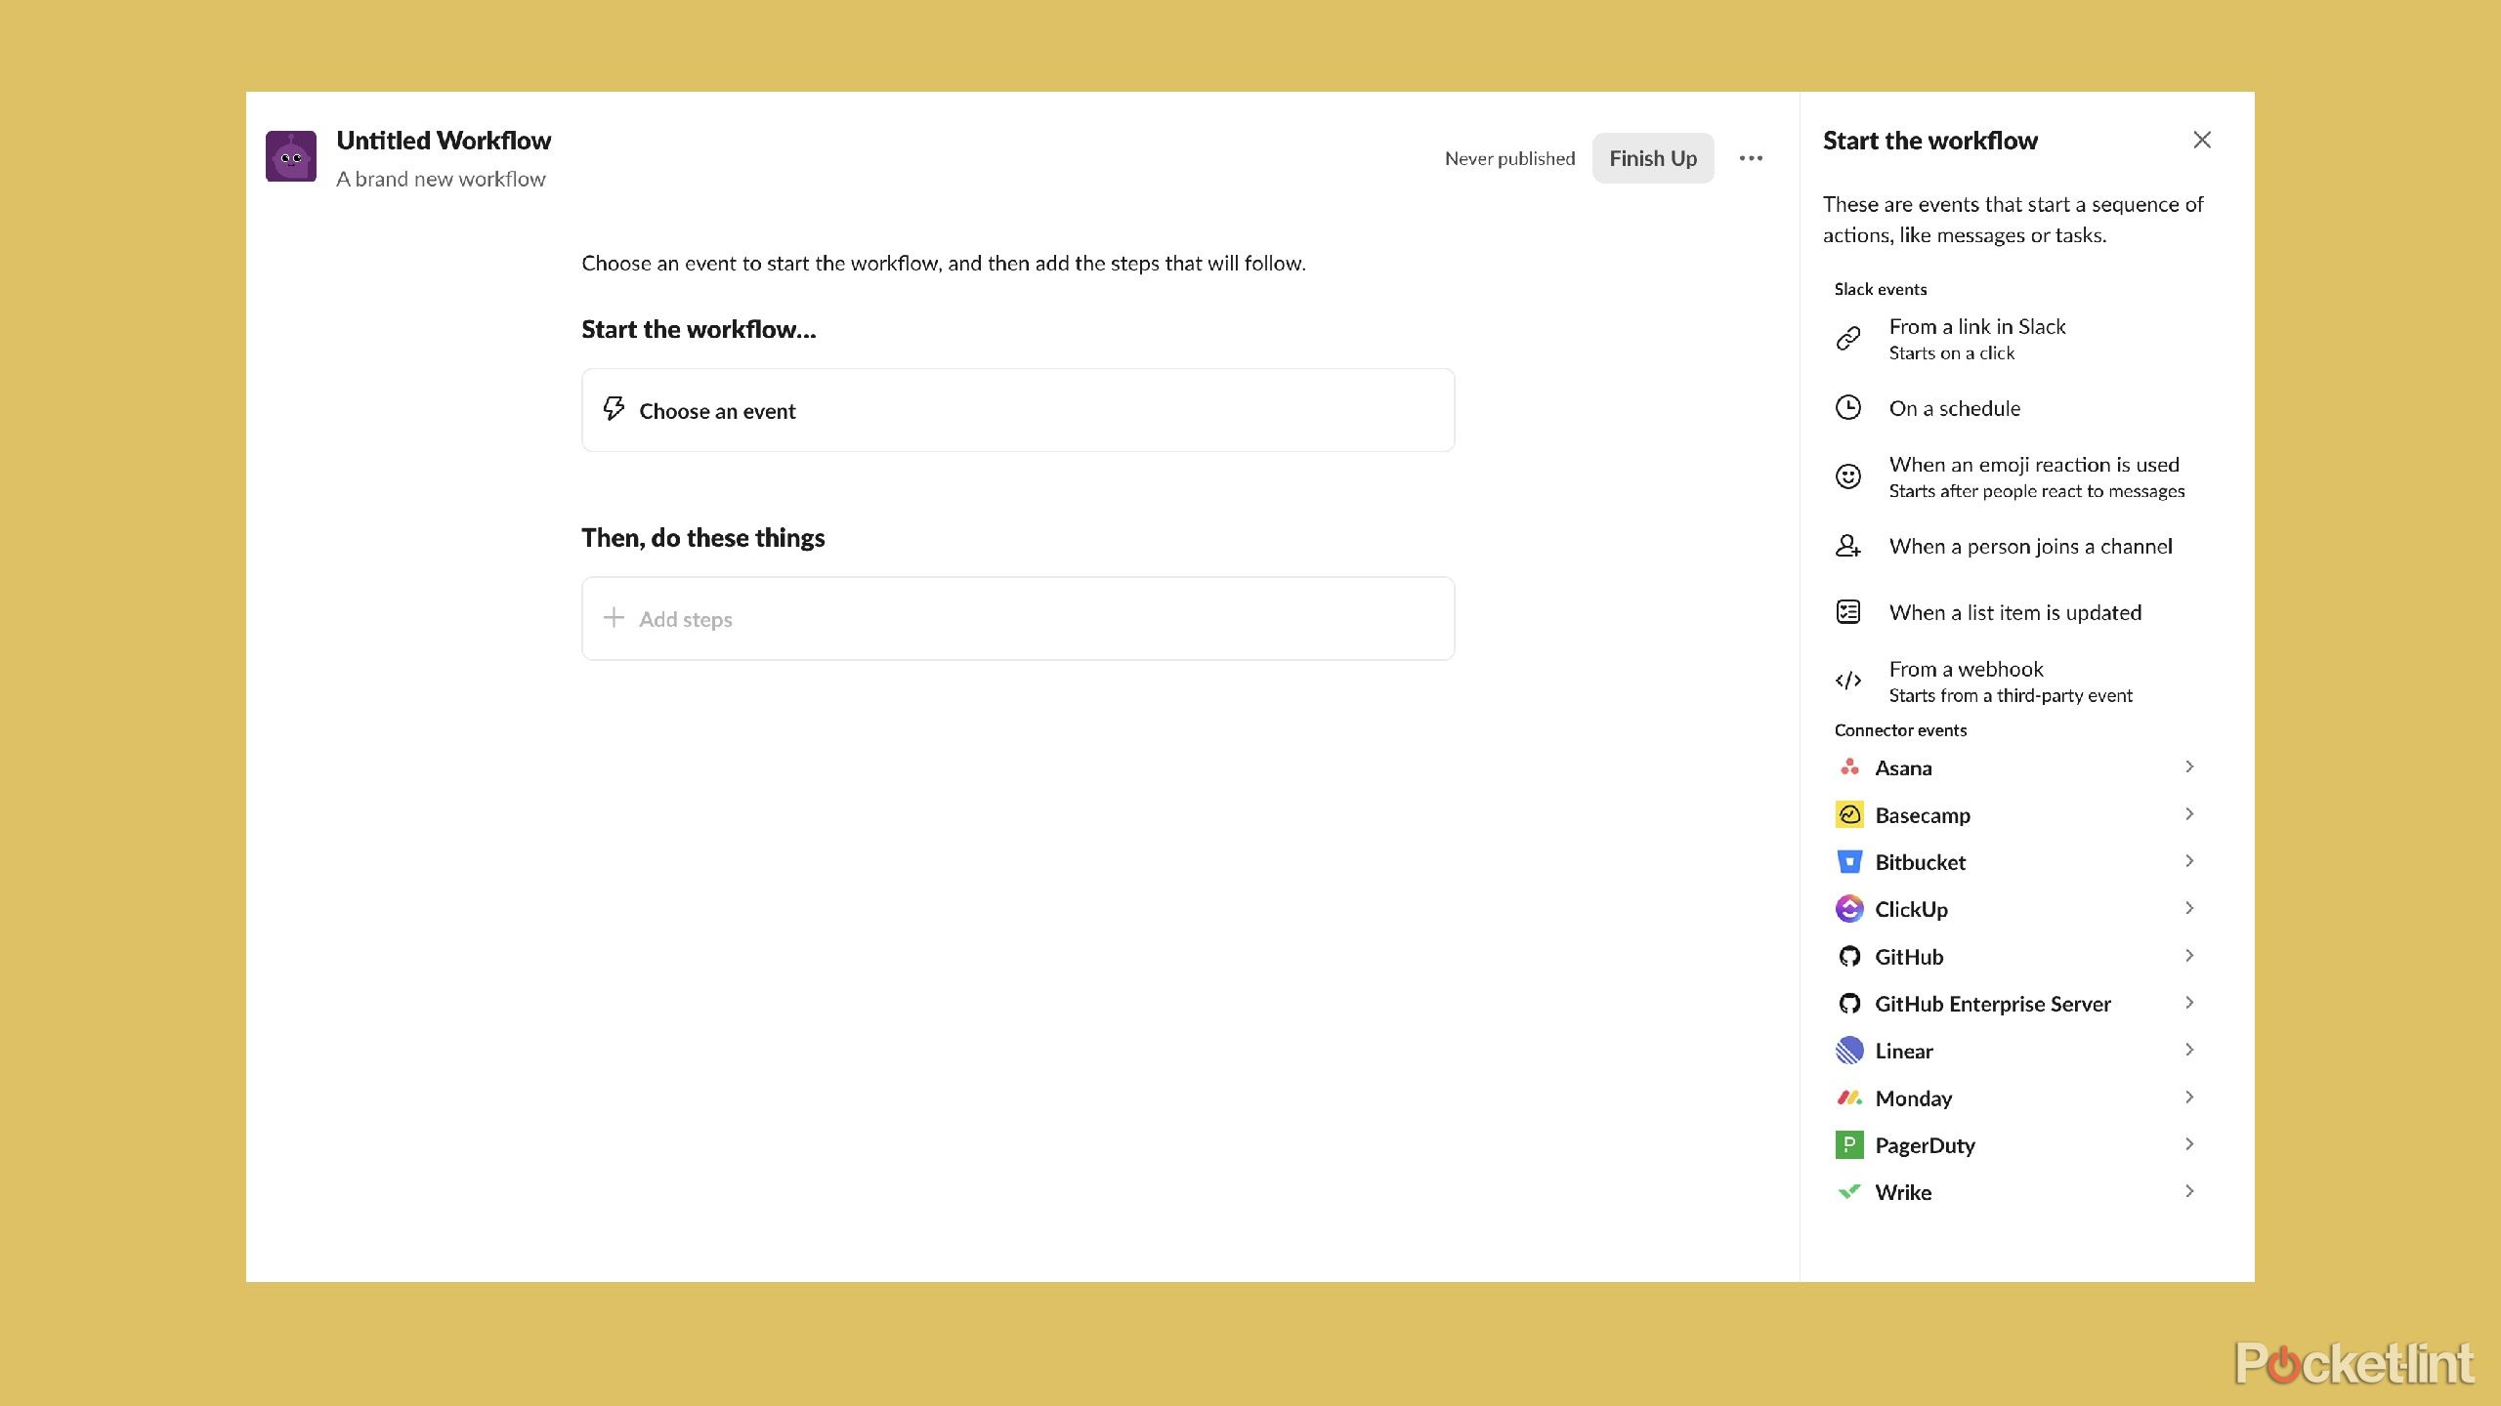Click the GitHub Enterprise Server icon
This screenshot has width=2501, height=1406.
1849,1003
